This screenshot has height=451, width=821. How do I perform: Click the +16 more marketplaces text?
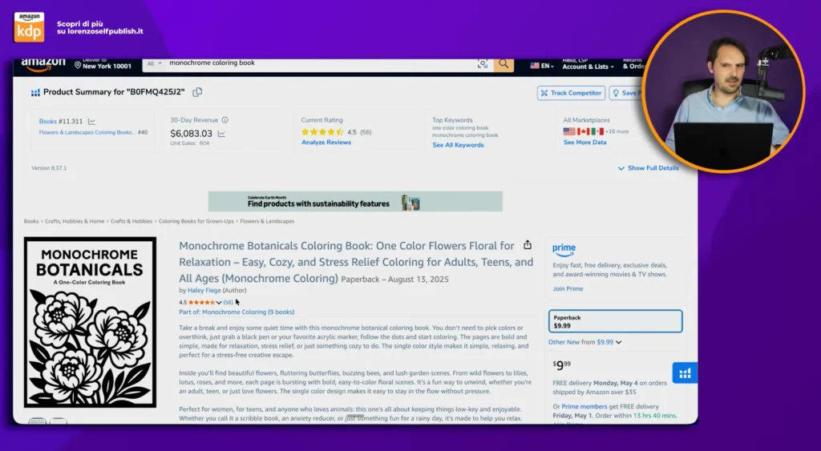[x=617, y=132]
